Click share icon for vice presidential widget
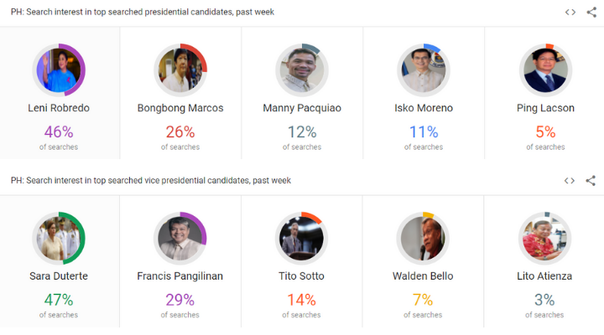The width and height of the screenshot is (604, 335). (591, 180)
